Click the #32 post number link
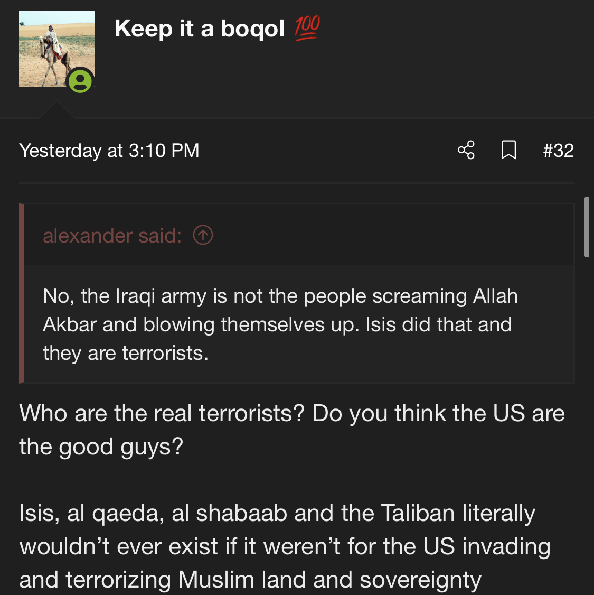594x595 pixels. pyautogui.click(x=558, y=151)
